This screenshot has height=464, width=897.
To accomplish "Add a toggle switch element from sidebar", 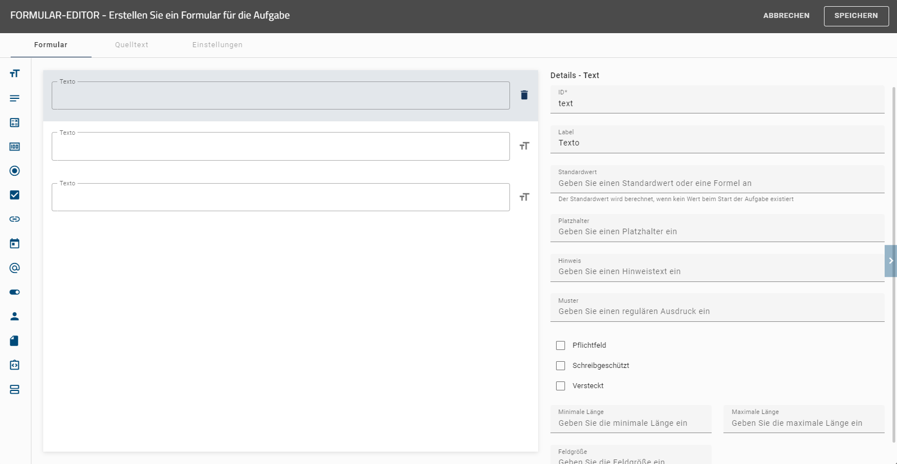I will click(15, 292).
